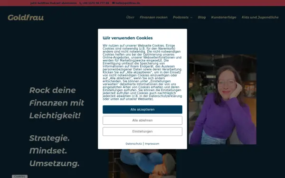Viewport: 285px width, 178px height.
Task: Reject cookies via 'Alle ablehnen'
Action: (142, 121)
